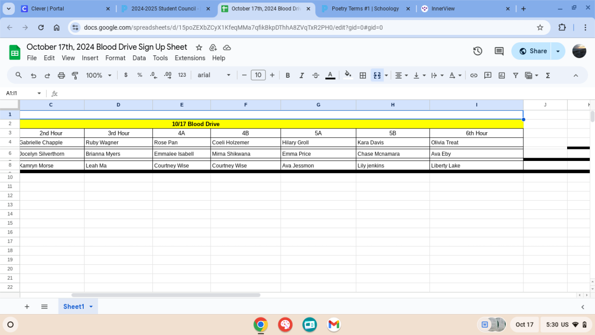Expand the merge type dropdown arrow
Viewport: 595px width, 335px height.
click(386, 75)
